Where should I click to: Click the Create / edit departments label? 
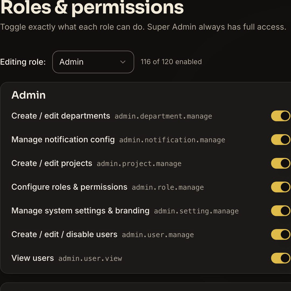[61, 116]
